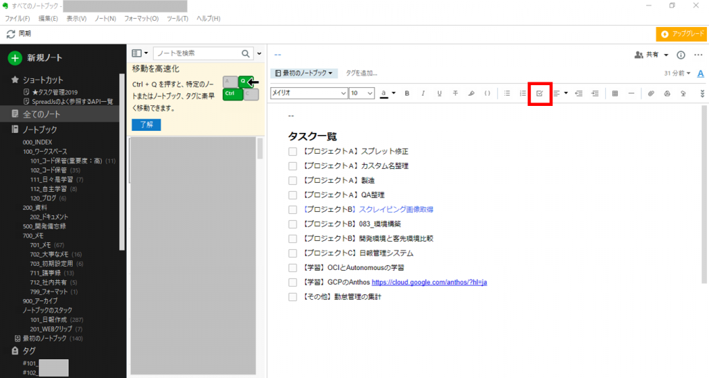
Task: Check the カスタム名整理 task
Action: click(293, 166)
